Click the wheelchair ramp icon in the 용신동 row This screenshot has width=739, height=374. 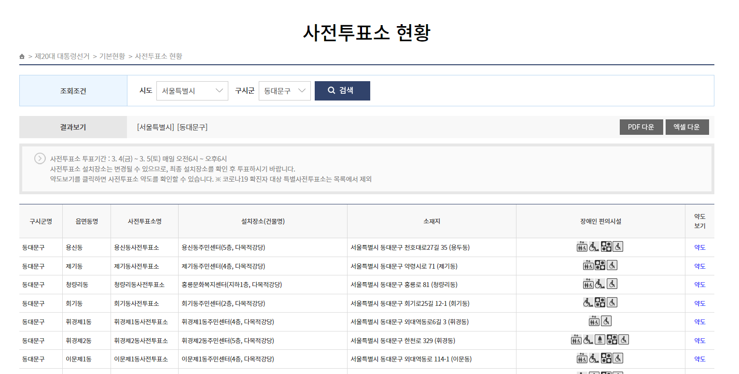pos(594,246)
